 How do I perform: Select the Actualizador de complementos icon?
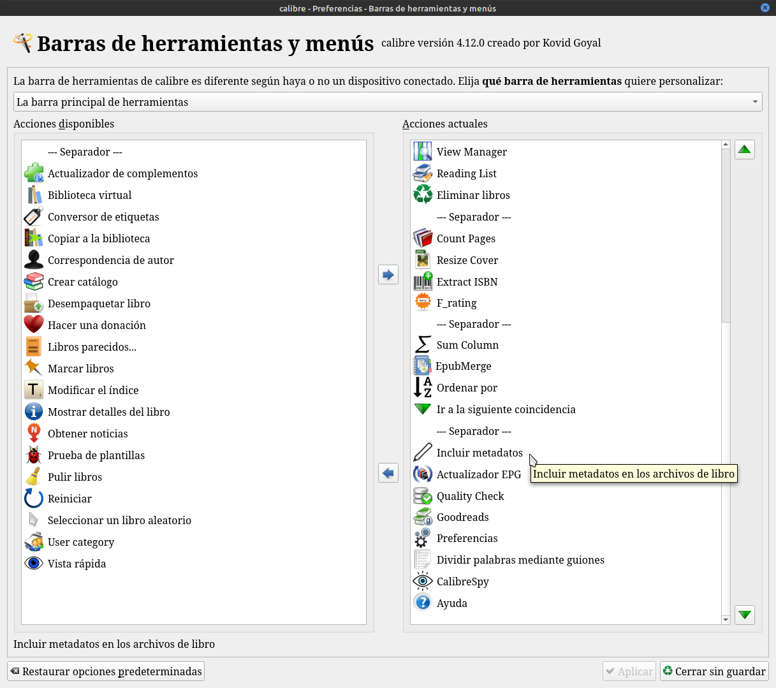(x=34, y=173)
